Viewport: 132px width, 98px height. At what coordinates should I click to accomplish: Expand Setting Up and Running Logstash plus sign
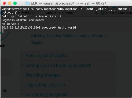[x=22, y=65]
